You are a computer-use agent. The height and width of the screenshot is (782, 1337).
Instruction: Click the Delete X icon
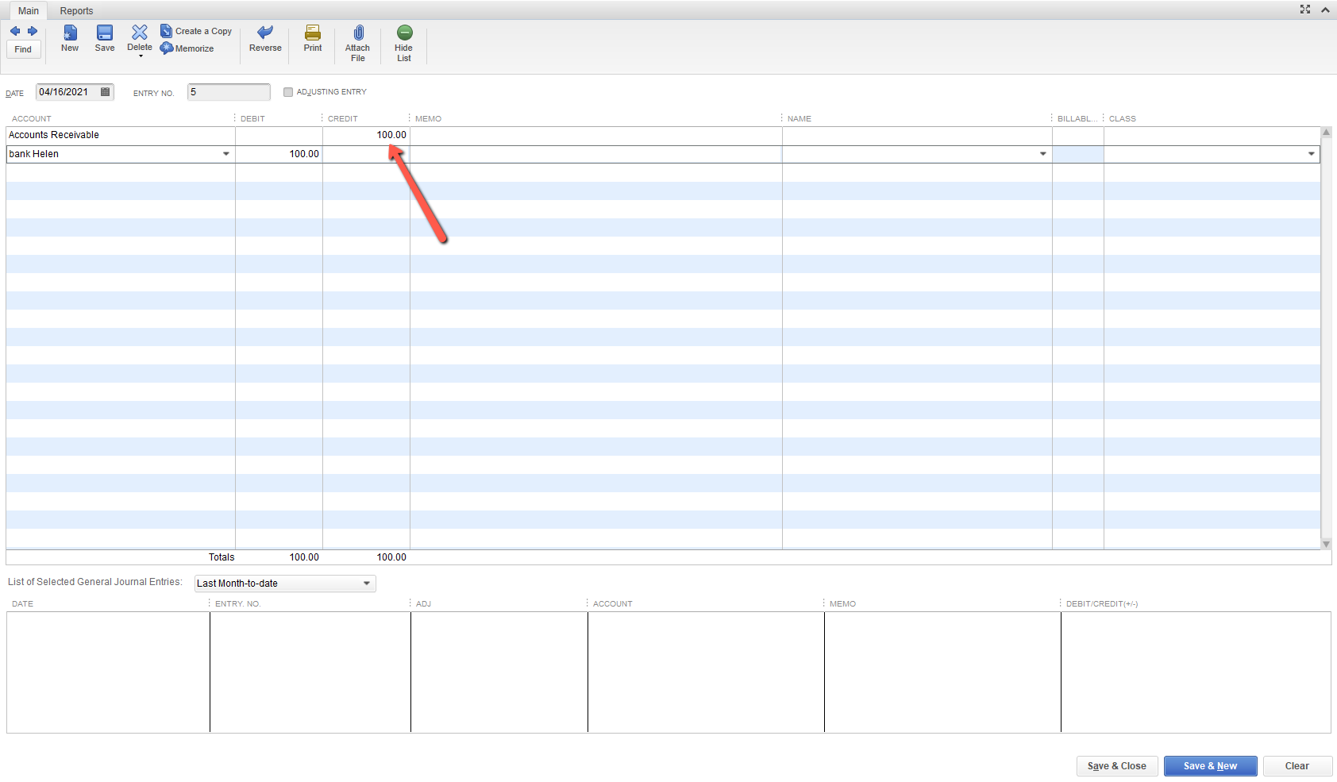point(140,32)
